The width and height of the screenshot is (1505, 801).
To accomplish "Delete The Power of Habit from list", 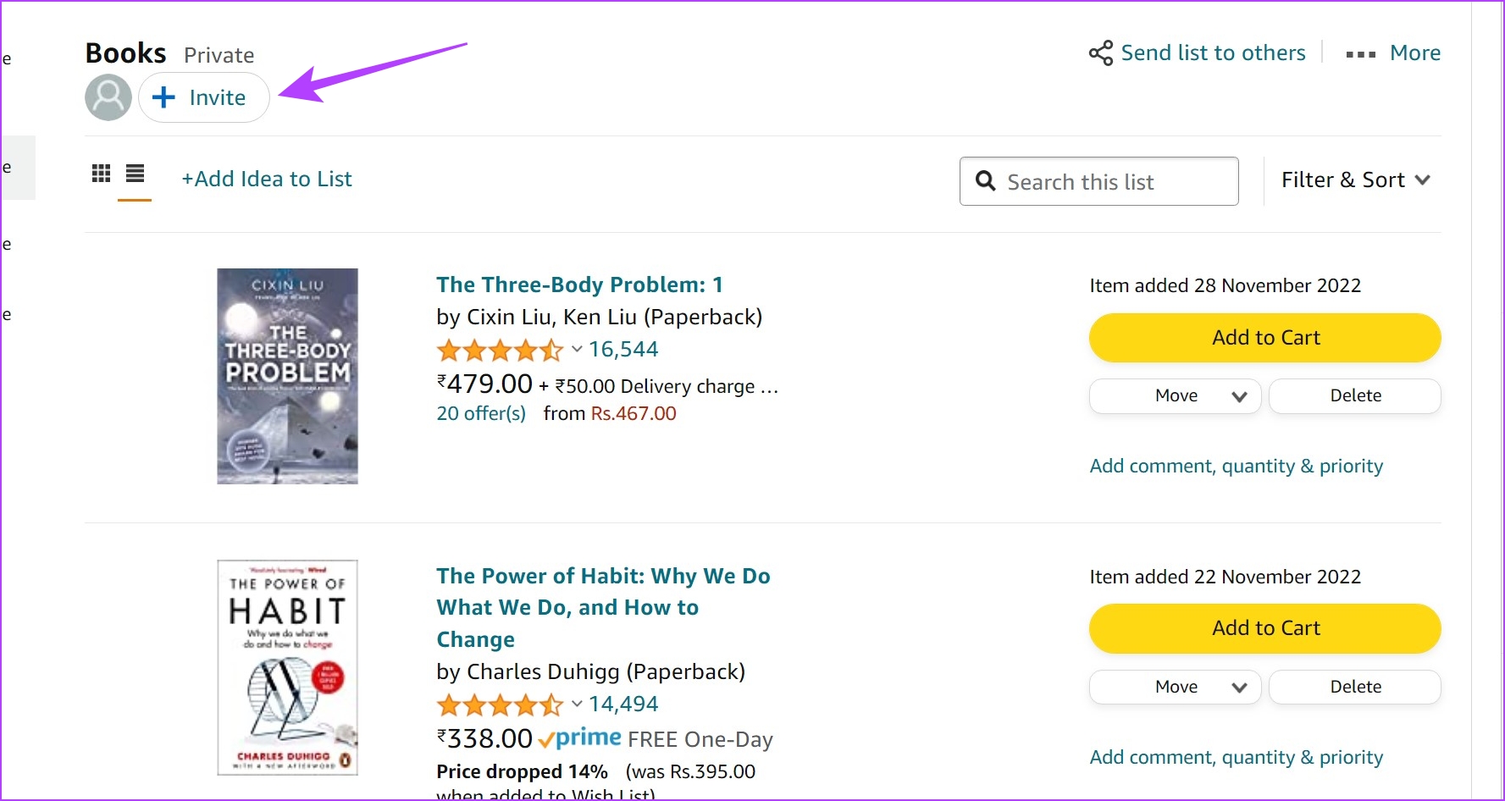I will point(1355,687).
